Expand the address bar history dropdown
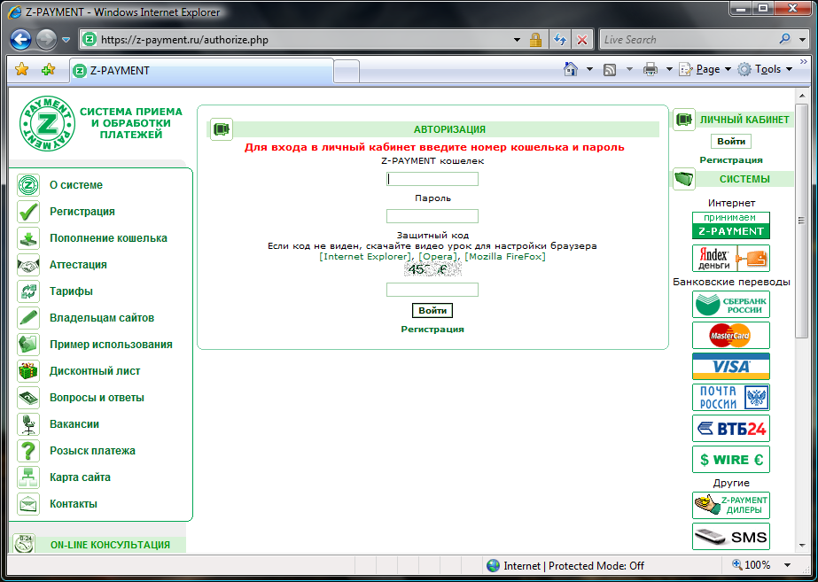The image size is (818, 582). coord(517,40)
